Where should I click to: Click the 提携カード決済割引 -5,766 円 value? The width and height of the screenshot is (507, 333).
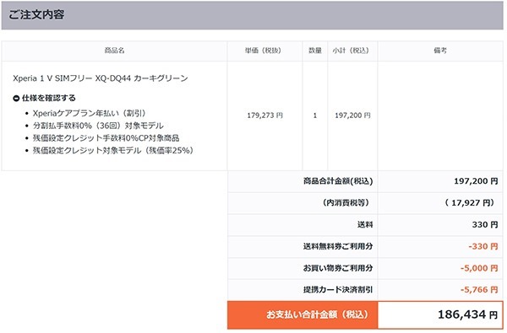(x=479, y=289)
